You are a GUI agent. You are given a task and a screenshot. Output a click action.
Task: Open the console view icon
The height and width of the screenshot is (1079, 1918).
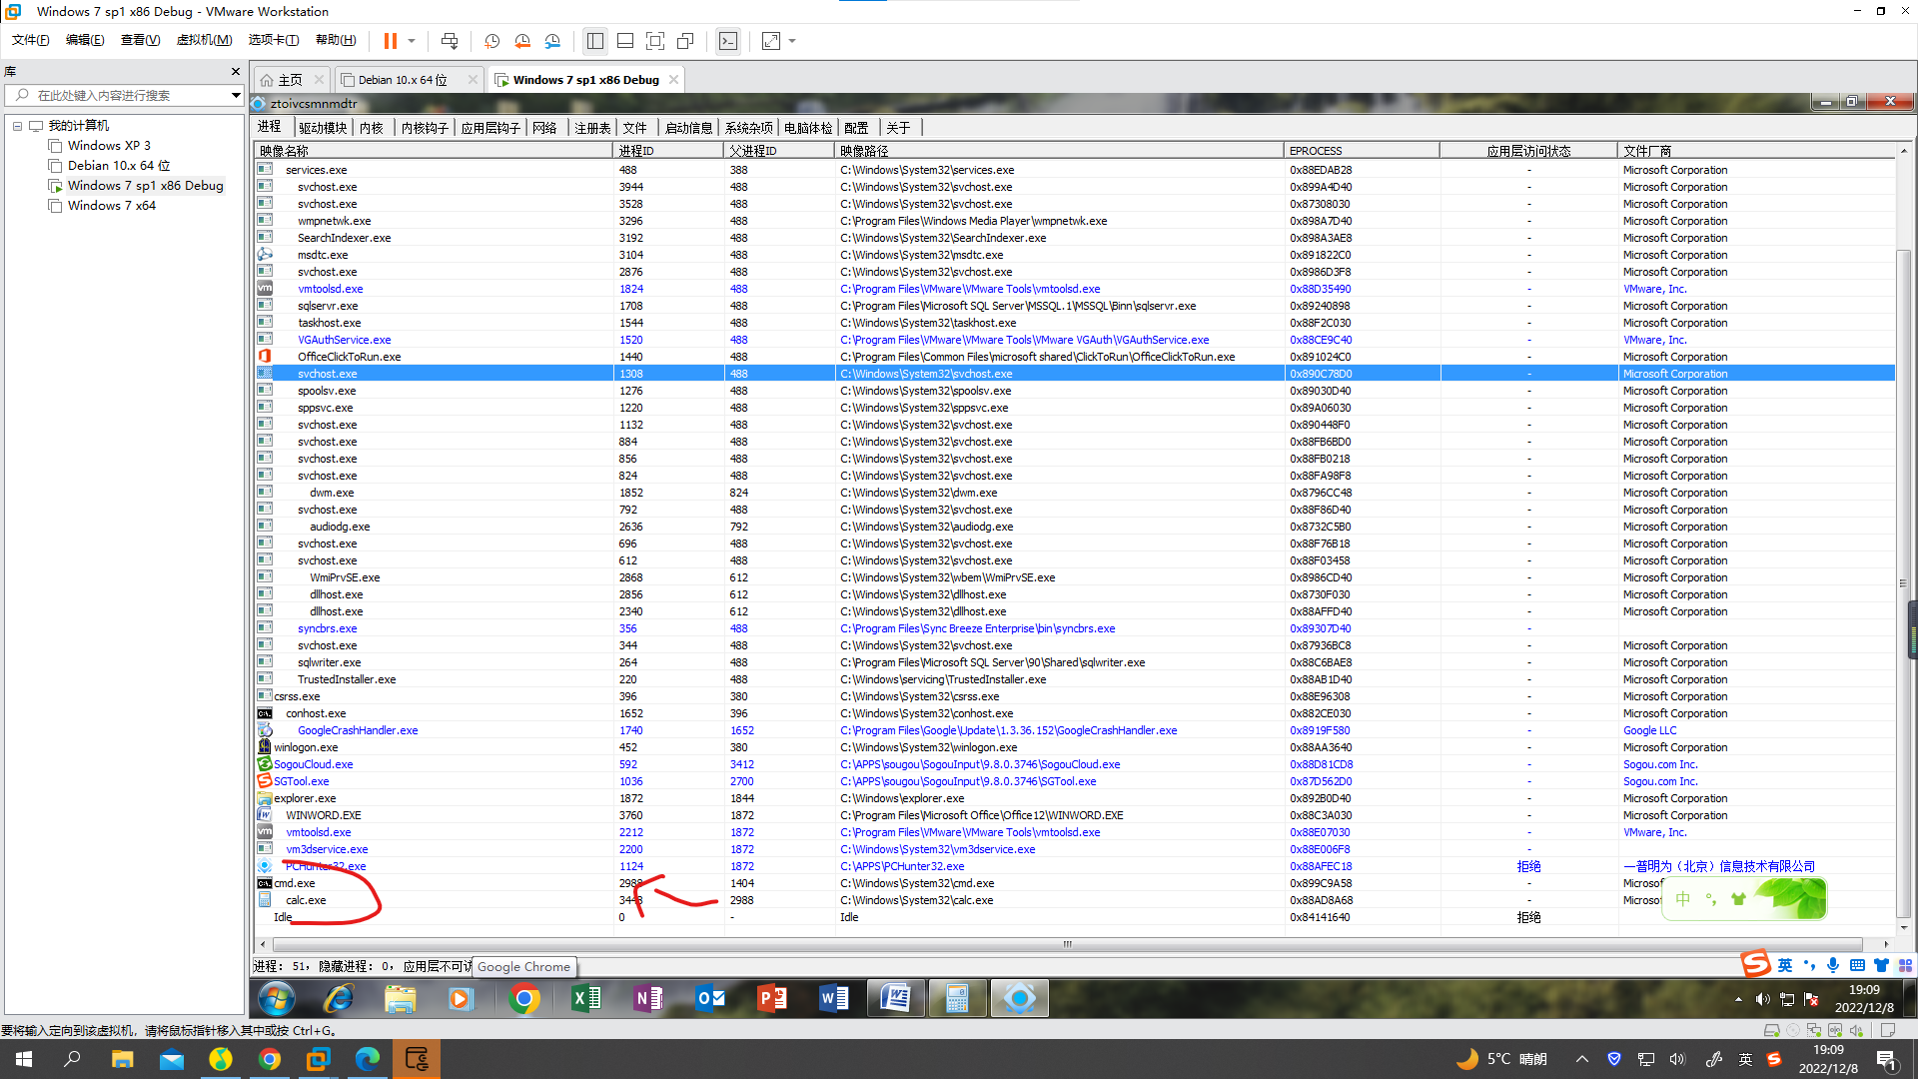(x=728, y=41)
